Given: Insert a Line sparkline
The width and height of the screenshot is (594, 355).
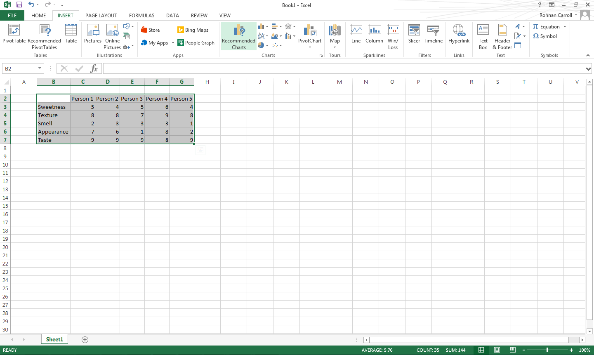Looking at the screenshot, I should (x=356, y=34).
